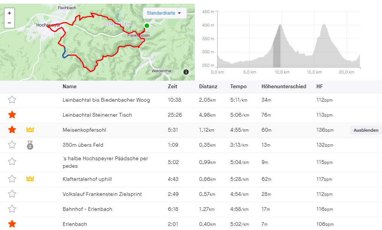Open the Klaftertalerhof uphill segment
The image size is (382, 230).
[87, 179]
